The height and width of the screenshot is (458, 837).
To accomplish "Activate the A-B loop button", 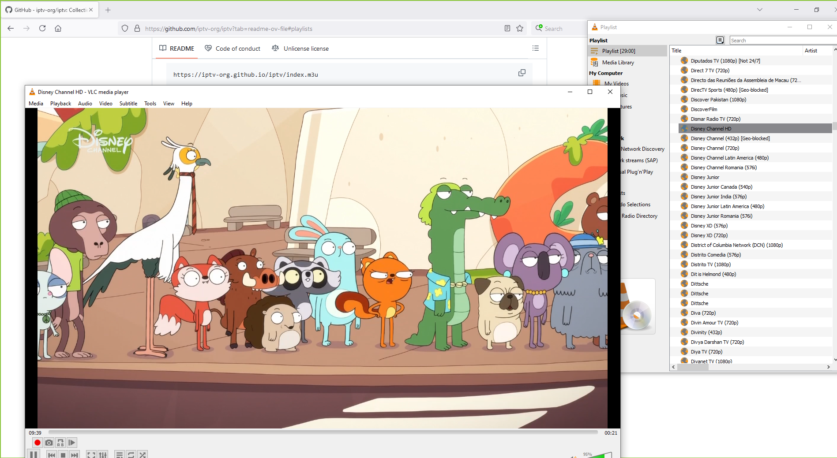I will [60, 443].
